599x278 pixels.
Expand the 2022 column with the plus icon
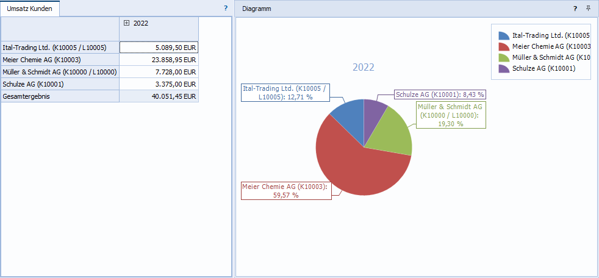(x=126, y=23)
